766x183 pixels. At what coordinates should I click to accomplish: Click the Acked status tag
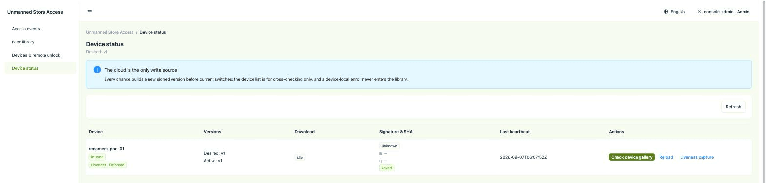386,168
